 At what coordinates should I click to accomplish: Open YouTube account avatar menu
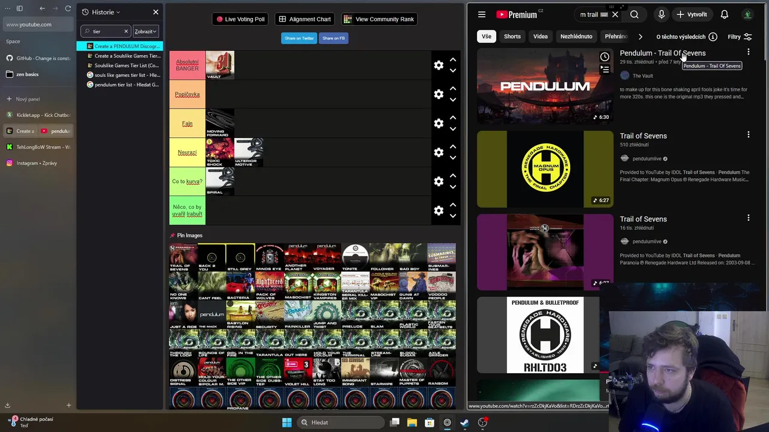[x=747, y=14]
